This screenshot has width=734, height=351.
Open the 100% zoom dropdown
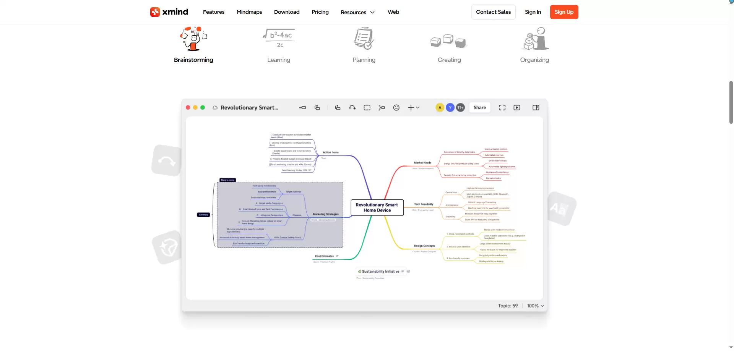pos(535,306)
